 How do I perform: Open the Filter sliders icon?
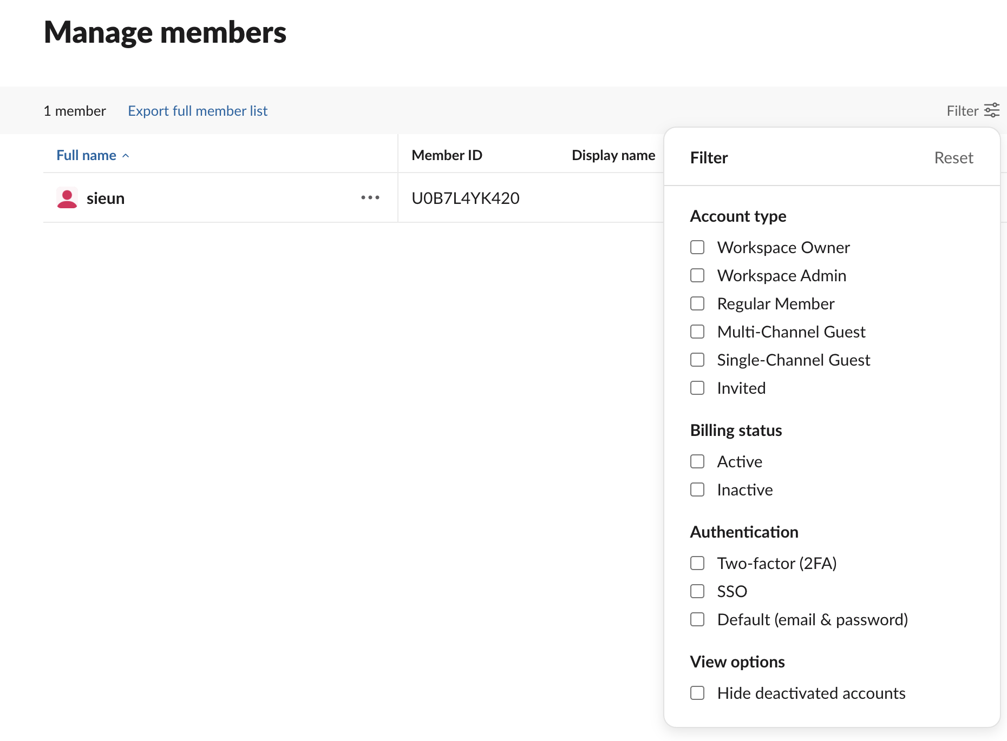click(x=991, y=110)
